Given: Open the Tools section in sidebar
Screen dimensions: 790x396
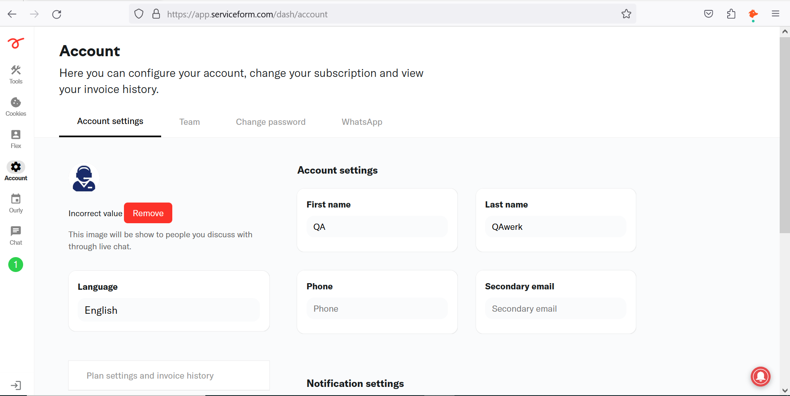Looking at the screenshot, I should click(x=16, y=74).
